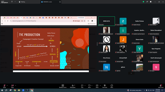Open the Chat panel
The width and height of the screenshot is (165, 92).
click(82, 86)
